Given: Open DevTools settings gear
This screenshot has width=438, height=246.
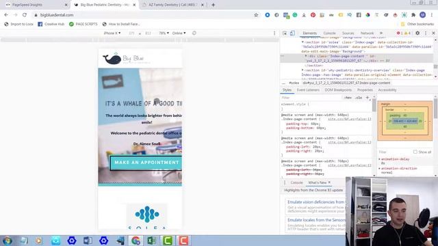Looking at the screenshot, I should pos(417,33).
